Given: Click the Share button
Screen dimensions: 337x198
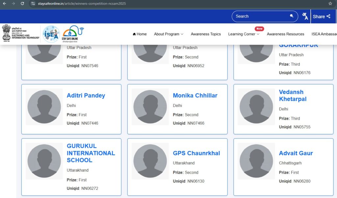Looking at the screenshot, I should click(321, 16).
